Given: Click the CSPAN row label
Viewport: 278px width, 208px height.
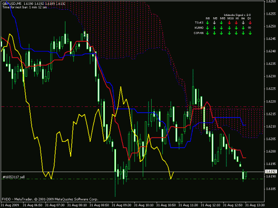Looking at the screenshot, I should pyautogui.click(x=198, y=33).
